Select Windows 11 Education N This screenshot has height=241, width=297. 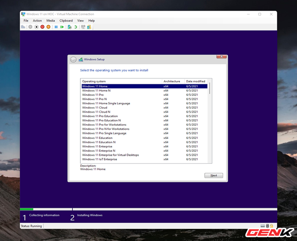[x=144, y=142]
